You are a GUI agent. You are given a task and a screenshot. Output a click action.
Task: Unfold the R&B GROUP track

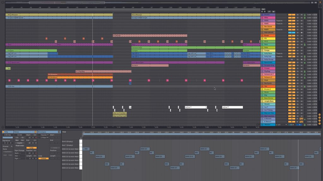(x=262, y=32)
